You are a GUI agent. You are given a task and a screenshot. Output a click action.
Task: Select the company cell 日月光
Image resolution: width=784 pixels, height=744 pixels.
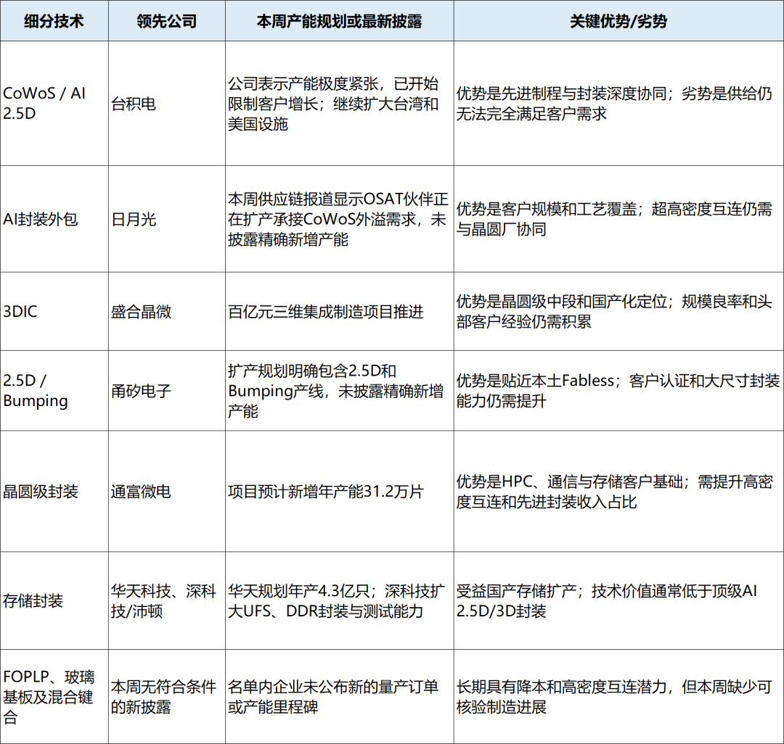(x=166, y=219)
